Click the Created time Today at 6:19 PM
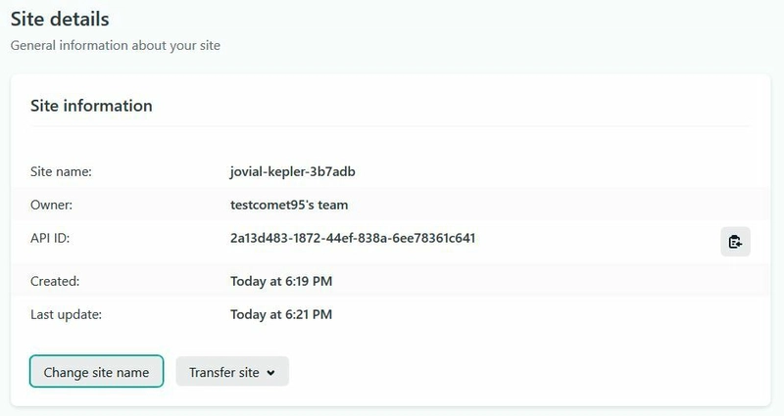The image size is (784, 416). [x=281, y=282]
